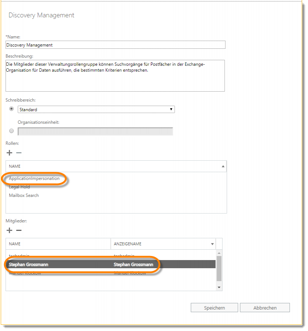Select the Mailbox Search role
Image resolution: width=308 pixels, height=331 pixels.
click(x=24, y=195)
